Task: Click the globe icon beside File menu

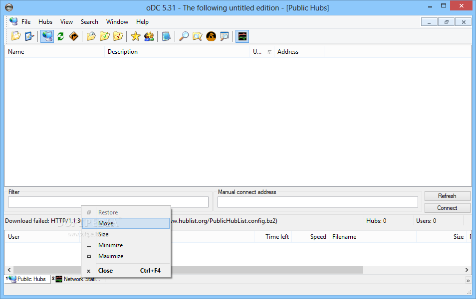Action: [13, 21]
